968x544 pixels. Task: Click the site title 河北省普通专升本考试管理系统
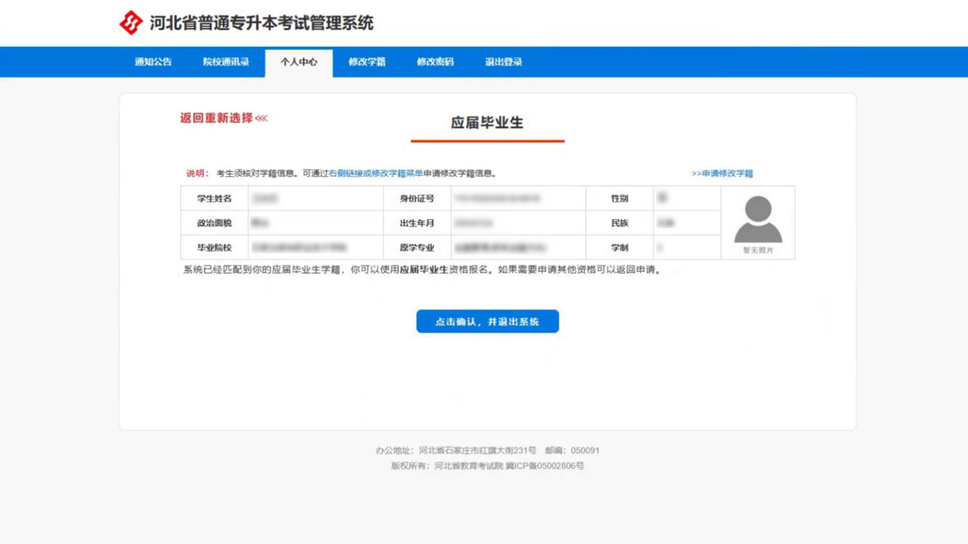click(x=261, y=23)
